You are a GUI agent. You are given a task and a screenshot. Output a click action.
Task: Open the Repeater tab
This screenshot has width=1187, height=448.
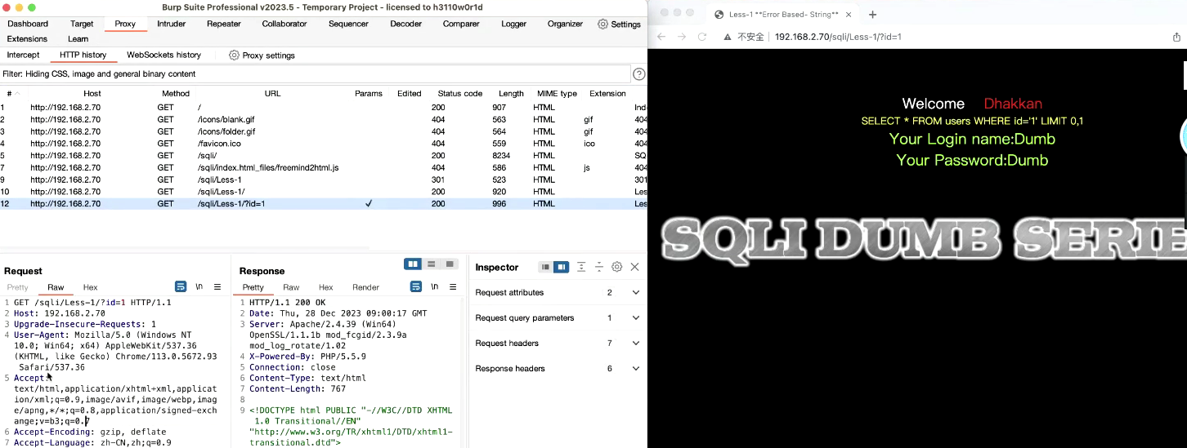tap(224, 24)
